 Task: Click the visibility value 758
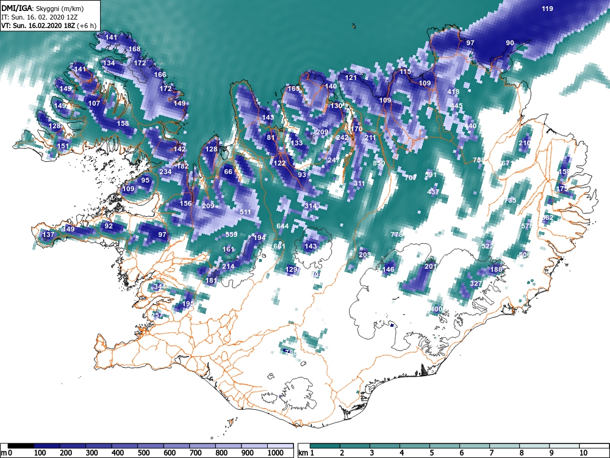pyautogui.click(x=479, y=160)
